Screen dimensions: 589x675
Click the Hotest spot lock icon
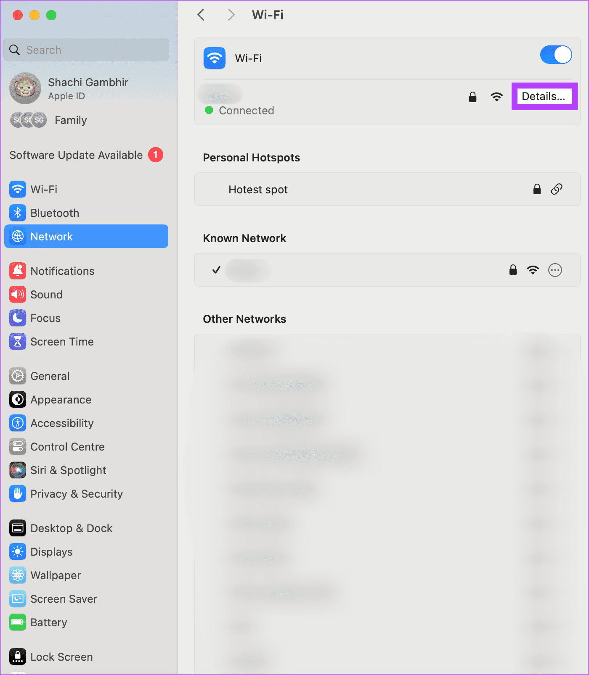(537, 189)
